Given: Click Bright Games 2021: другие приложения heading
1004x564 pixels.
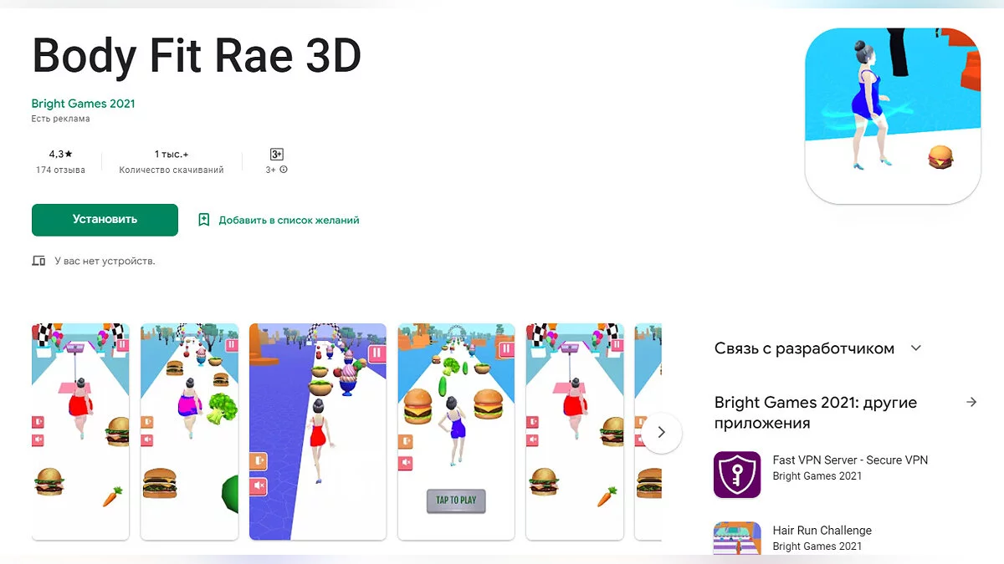Looking at the screenshot, I should click(x=816, y=413).
